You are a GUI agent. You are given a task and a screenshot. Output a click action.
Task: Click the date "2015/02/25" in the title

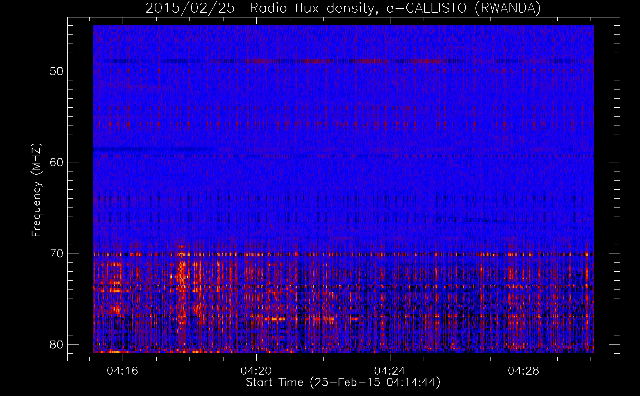point(190,8)
